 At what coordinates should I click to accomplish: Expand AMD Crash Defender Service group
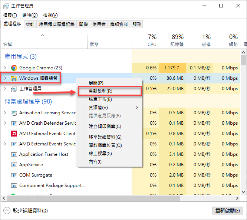(5, 123)
